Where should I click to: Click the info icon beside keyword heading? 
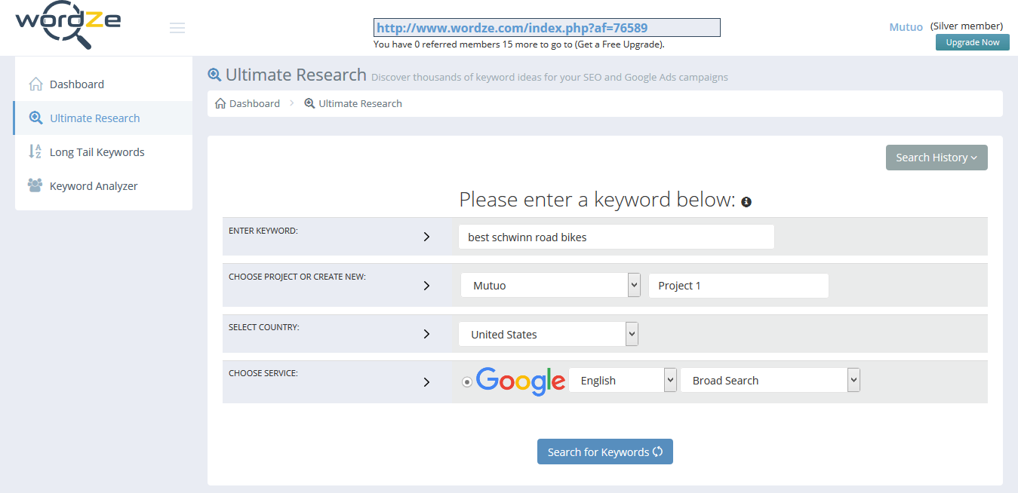pyautogui.click(x=746, y=202)
